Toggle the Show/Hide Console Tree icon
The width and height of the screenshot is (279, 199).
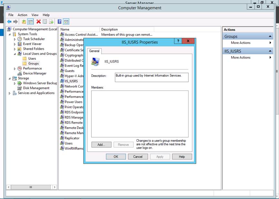click(30, 22)
